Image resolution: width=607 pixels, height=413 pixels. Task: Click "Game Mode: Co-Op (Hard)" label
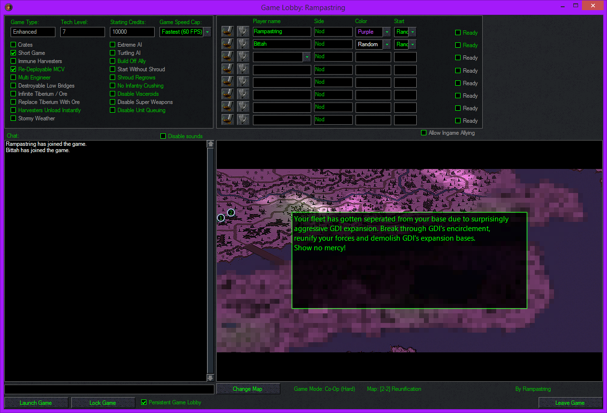point(325,389)
